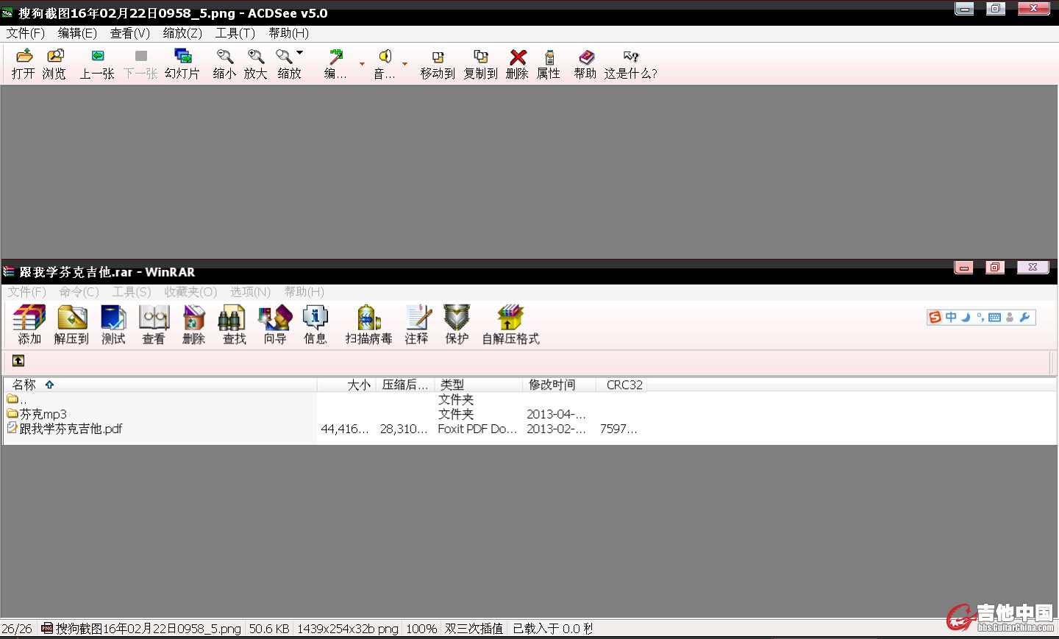Click WinRAR Add (添加) icon
The width and height of the screenshot is (1059, 639).
(29, 318)
